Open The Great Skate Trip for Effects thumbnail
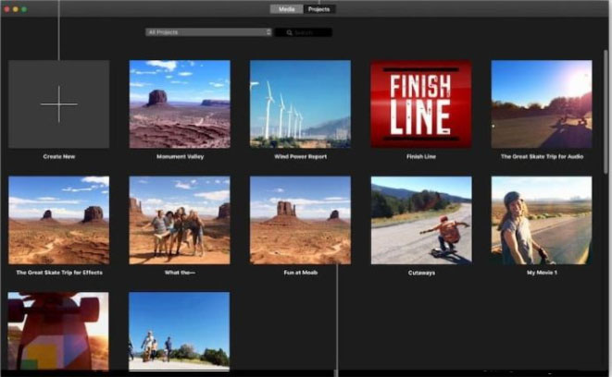This screenshot has width=612, height=377. [x=59, y=220]
